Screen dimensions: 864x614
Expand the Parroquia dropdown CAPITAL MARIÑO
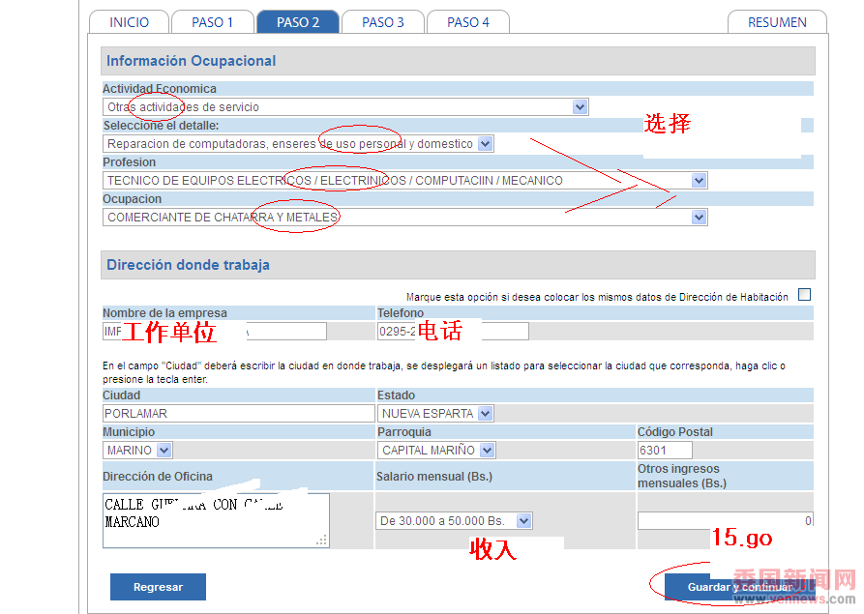click(x=436, y=451)
